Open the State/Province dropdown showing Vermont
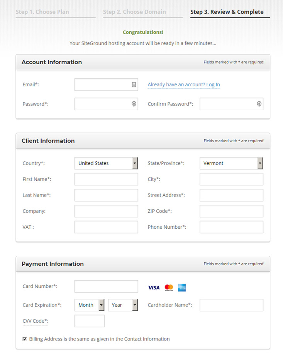 tap(231, 163)
